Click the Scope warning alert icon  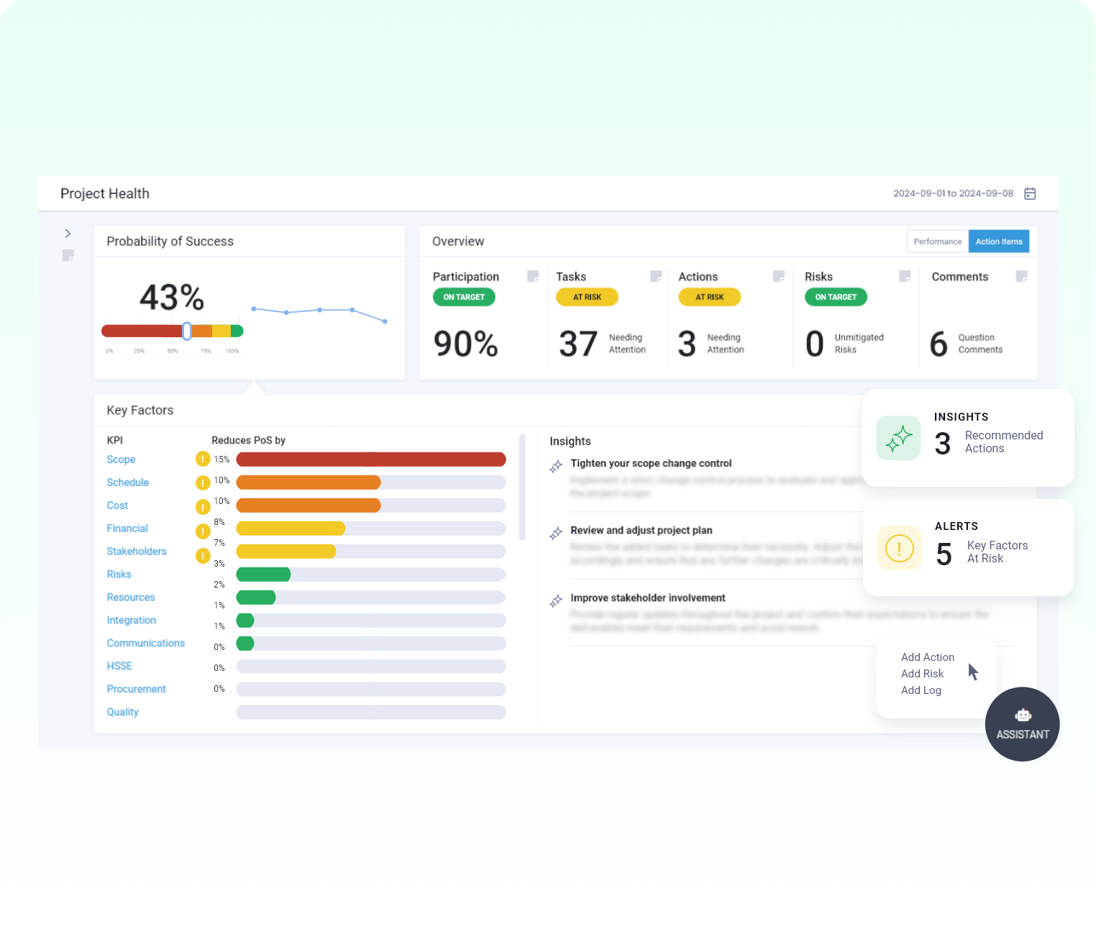pyautogui.click(x=203, y=459)
